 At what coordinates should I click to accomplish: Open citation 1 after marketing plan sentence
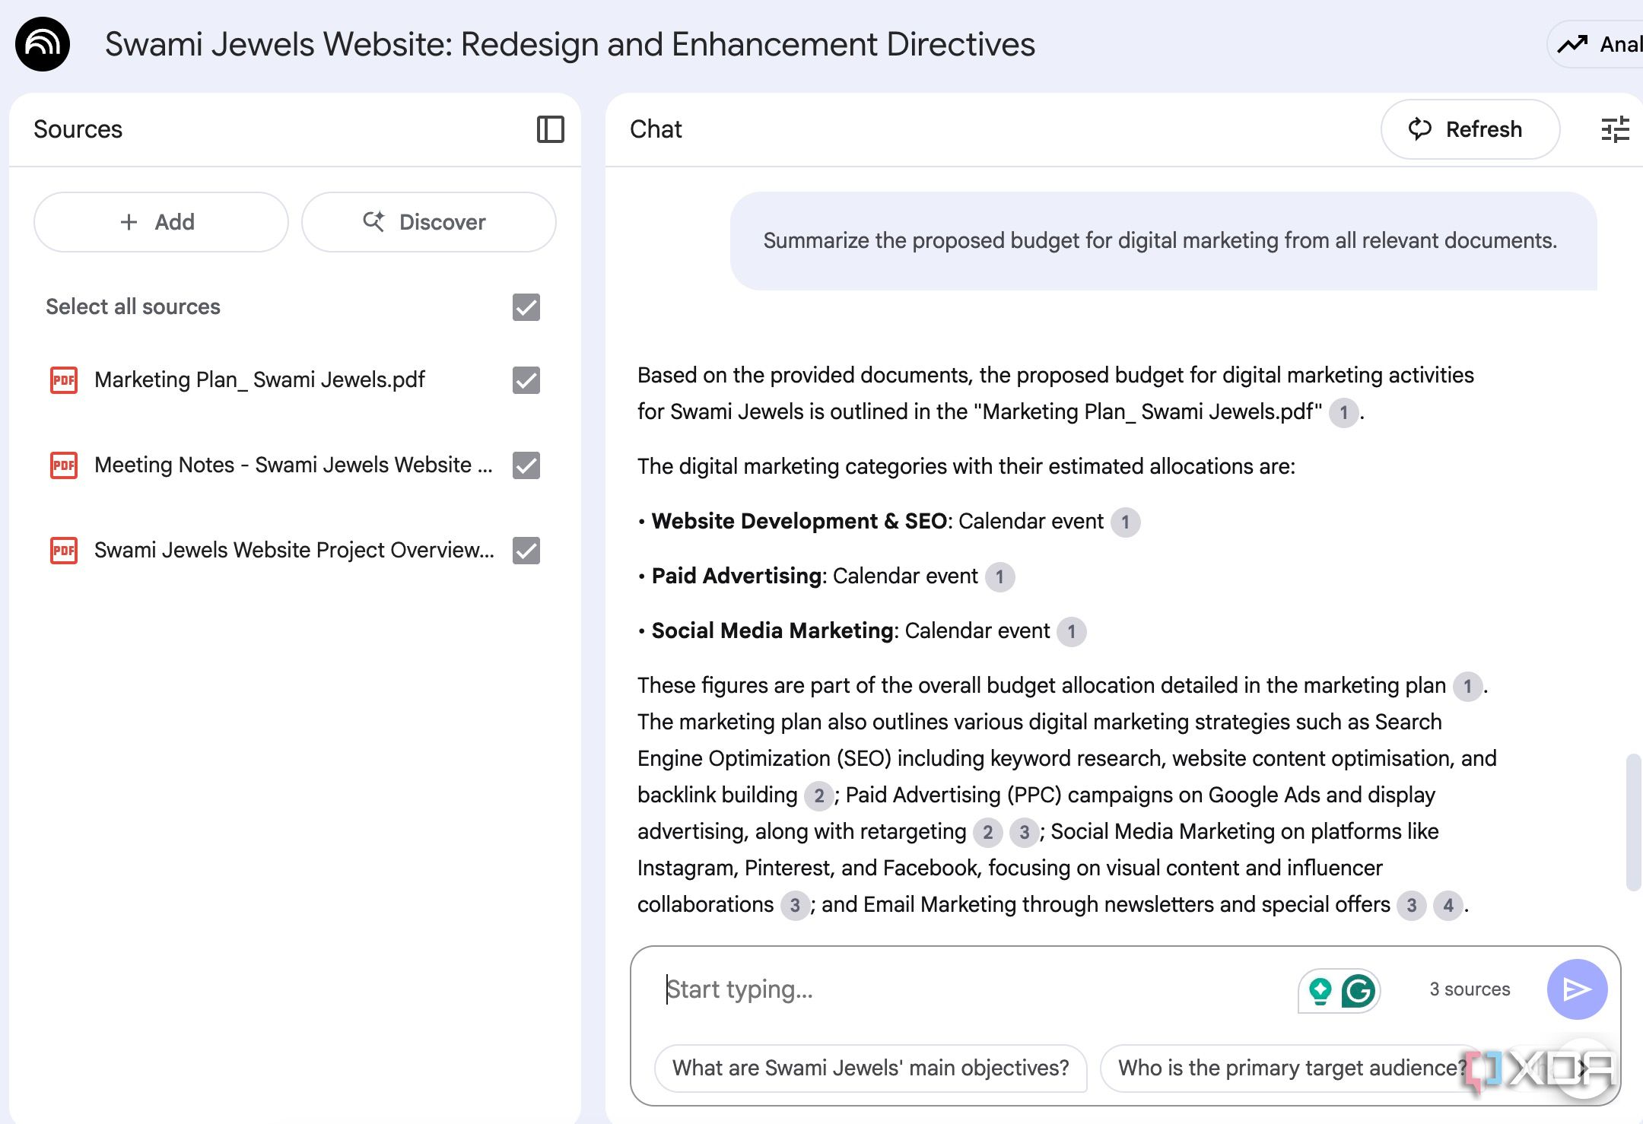[1467, 686]
